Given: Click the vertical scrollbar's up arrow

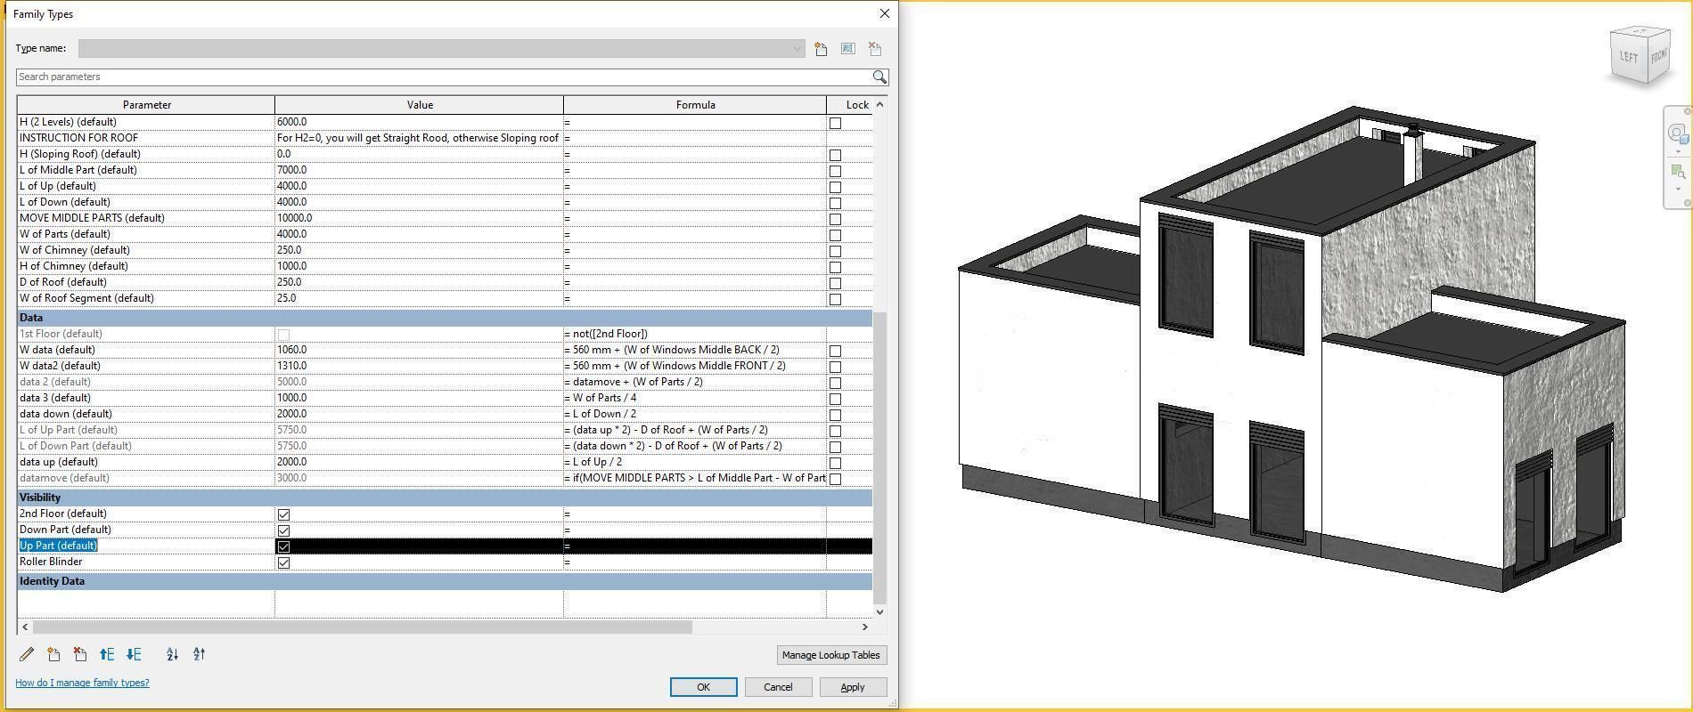Looking at the screenshot, I should (x=880, y=105).
